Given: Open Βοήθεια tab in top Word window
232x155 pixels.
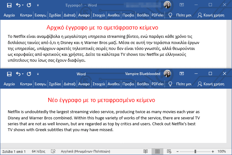Looking at the screenshot, I should pyautogui.click(x=143, y=15).
